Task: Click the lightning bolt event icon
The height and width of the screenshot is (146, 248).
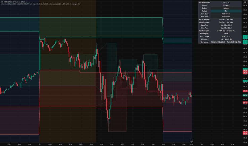Action: coord(191,141)
